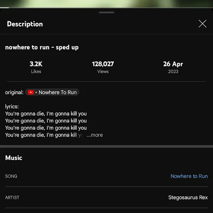Click the video progress bar
The width and height of the screenshot is (213, 213).
(x=106, y=8)
